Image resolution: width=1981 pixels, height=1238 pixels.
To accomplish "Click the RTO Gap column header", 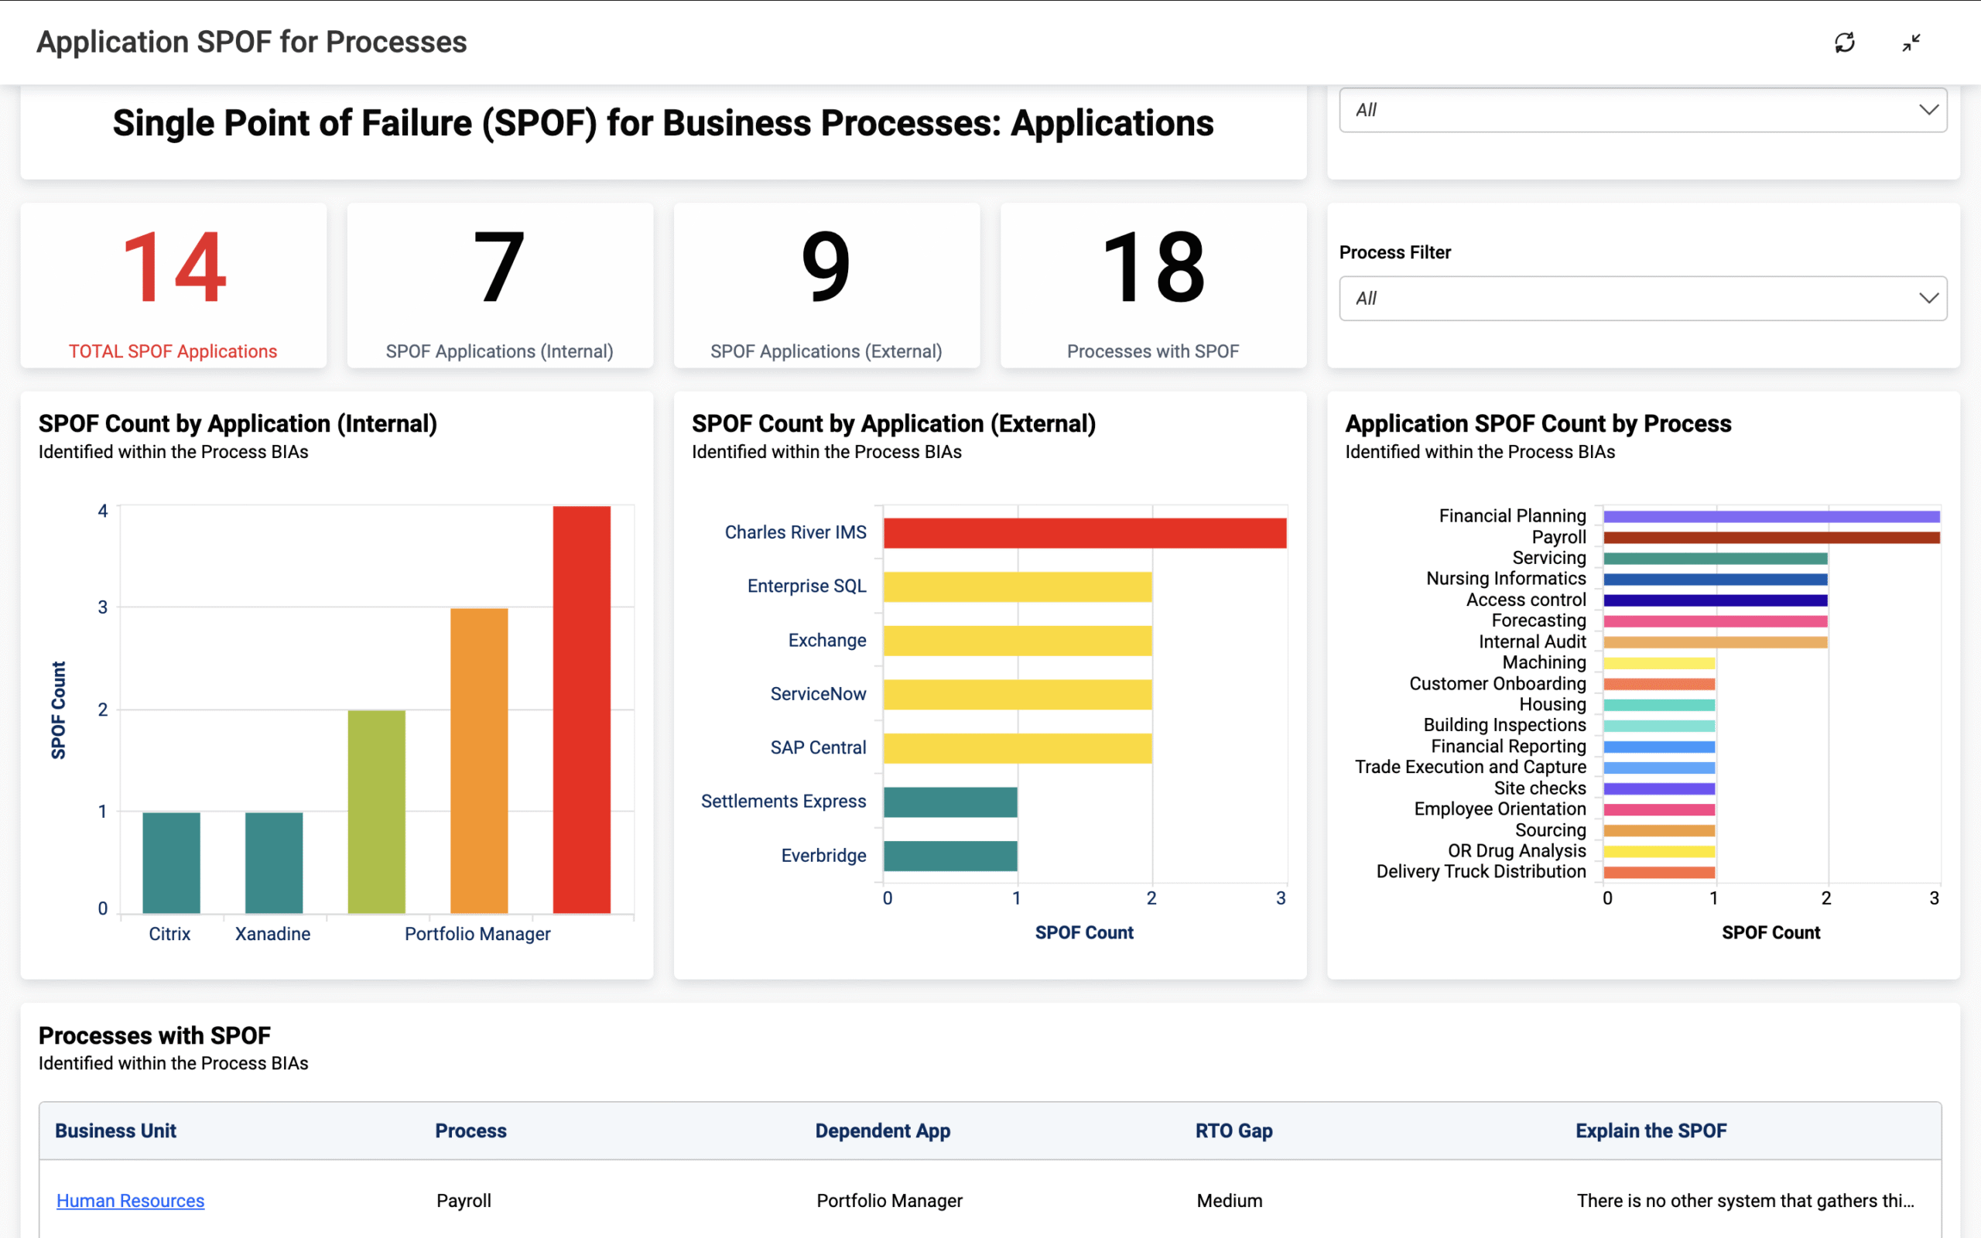I will point(1233,1130).
